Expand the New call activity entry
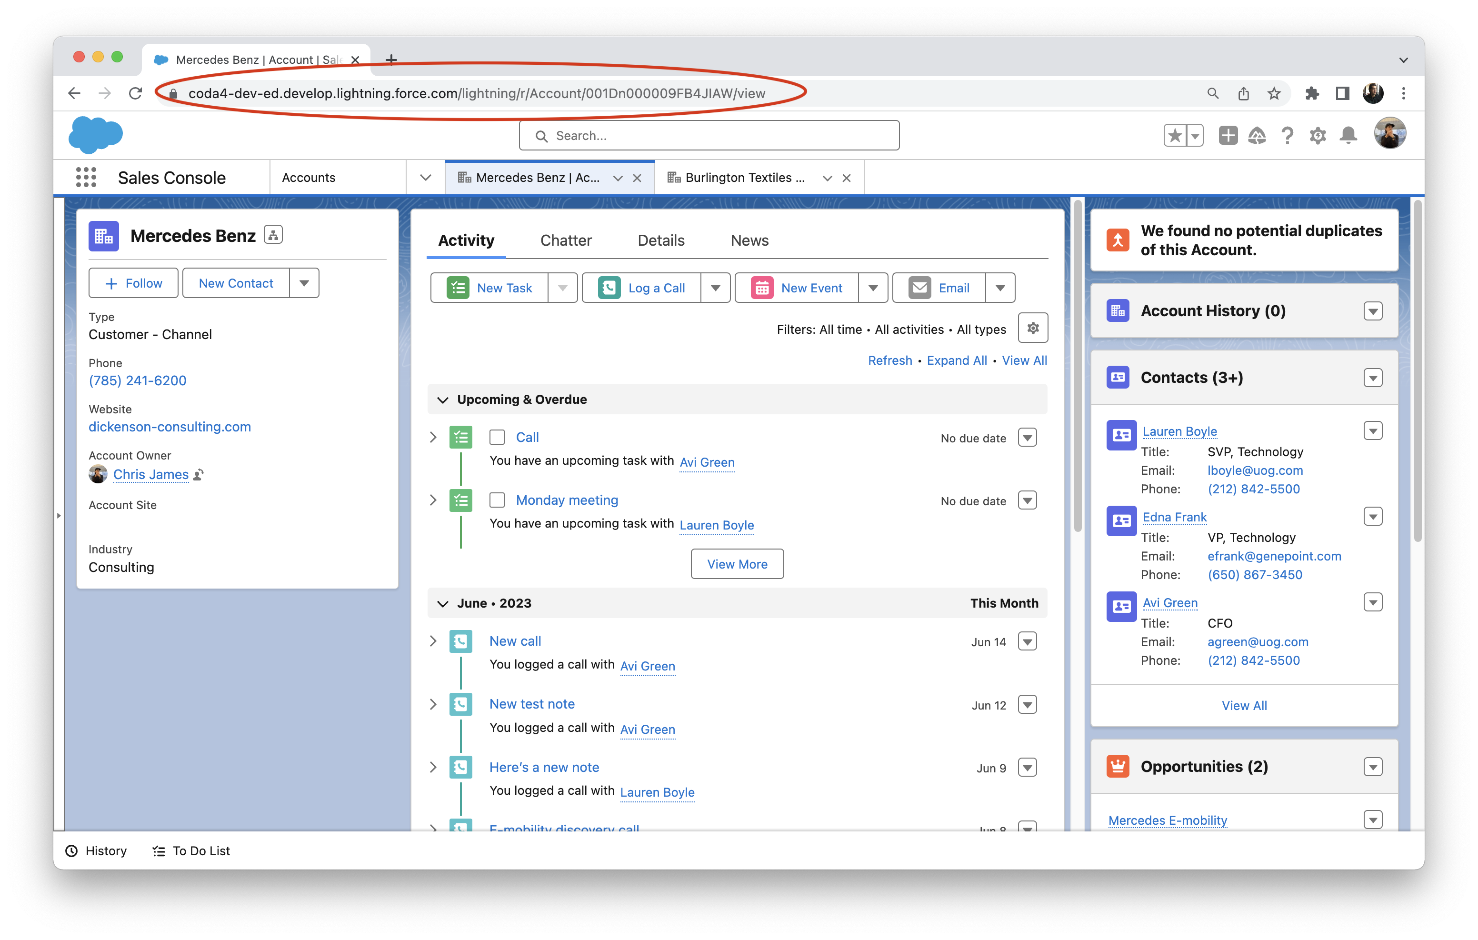Screen dimensions: 1478x940 coord(433,641)
